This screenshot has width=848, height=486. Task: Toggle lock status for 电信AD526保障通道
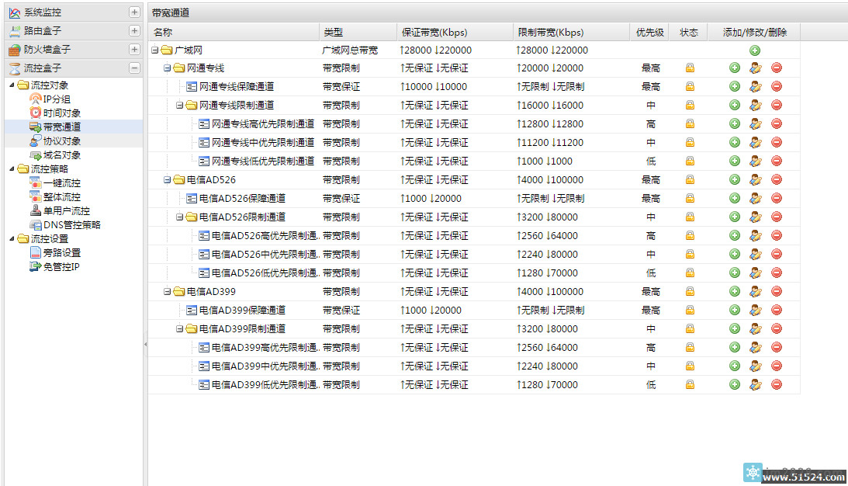tap(690, 199)
